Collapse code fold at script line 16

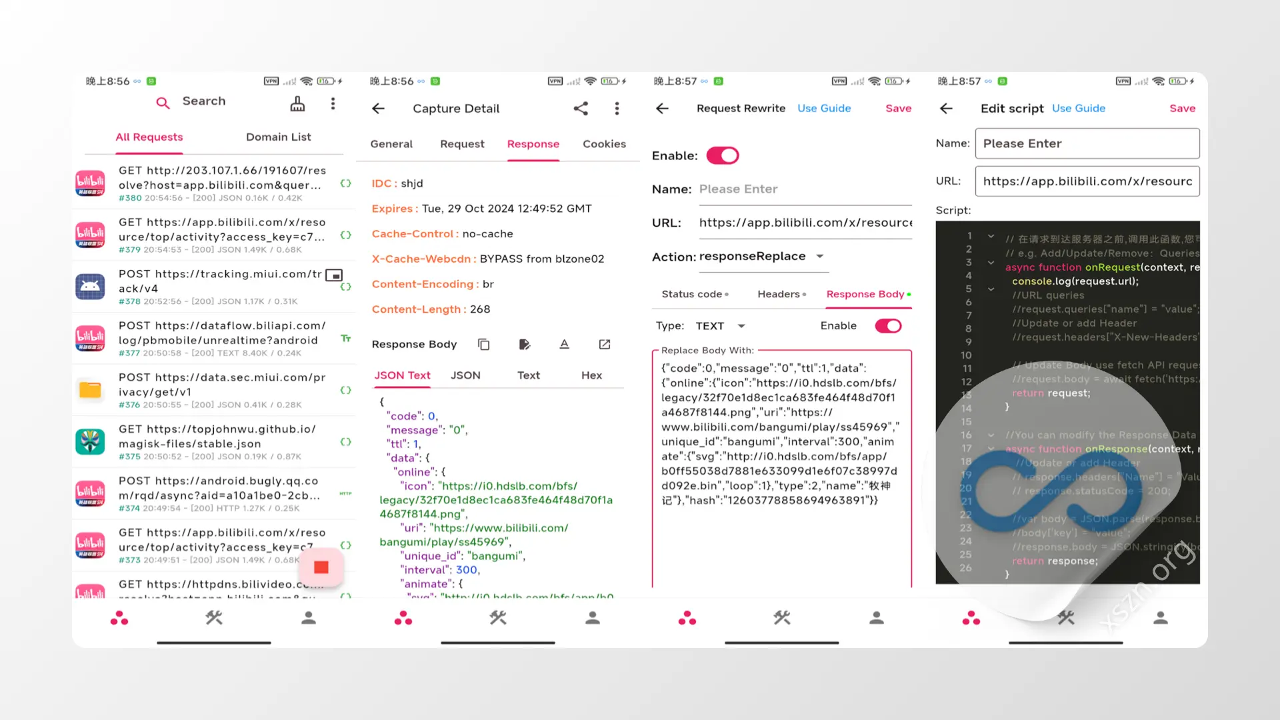(x=991, y=435)
